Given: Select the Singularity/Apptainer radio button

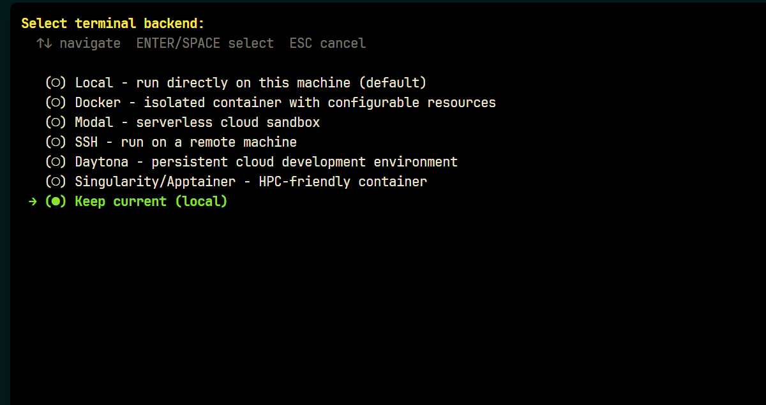Looking at the screenshot, I should click(56, 182).
